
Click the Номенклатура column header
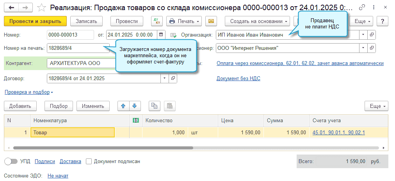80,120
